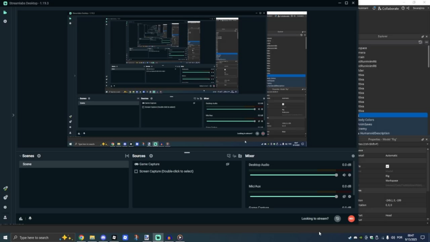Open Mic/Aux source settings gear
Viewport: 430px width, 242px height.
tap(350, 197)
